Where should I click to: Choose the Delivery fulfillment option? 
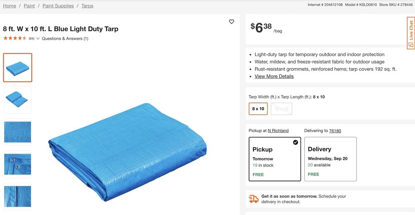click(330, 159)
